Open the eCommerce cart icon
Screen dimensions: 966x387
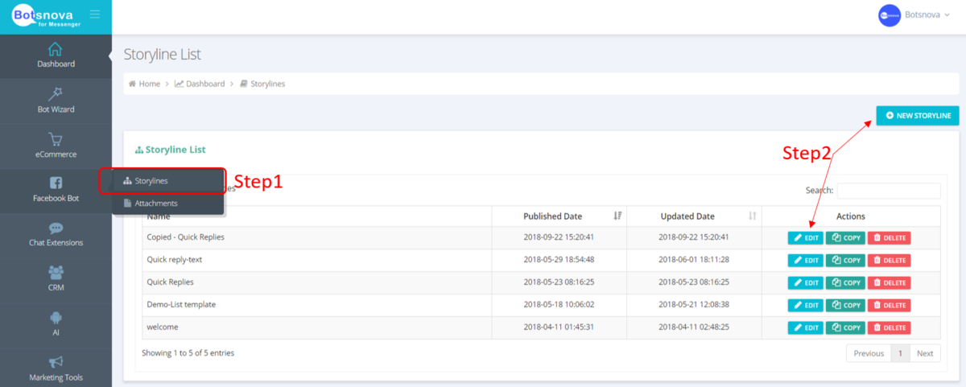pos(56,139)
